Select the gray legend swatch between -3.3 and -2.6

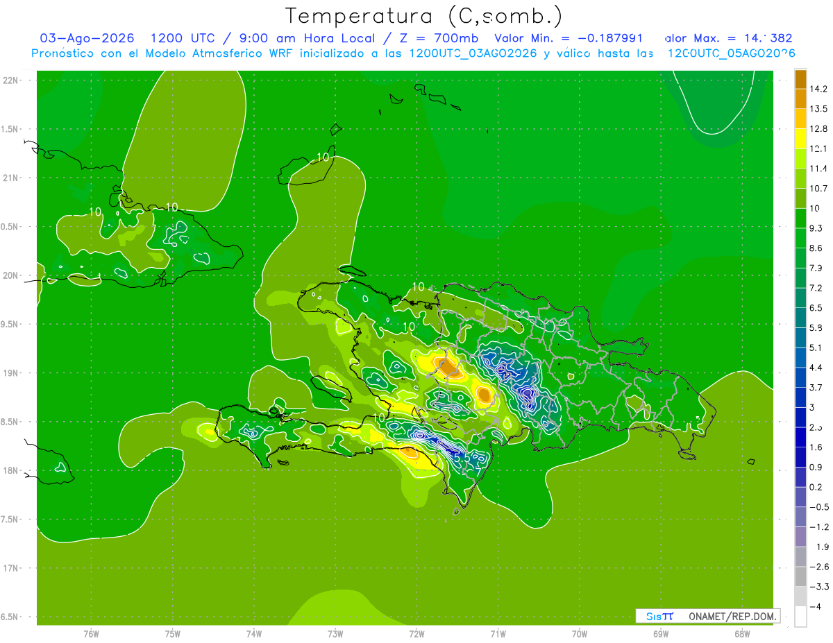pyautogui.click(x=800, y=576)
